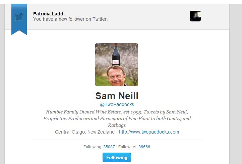Screen dimensions: 242x164
Task: Click the Patricia Ladd greeting name
Action: pos(49,14)
